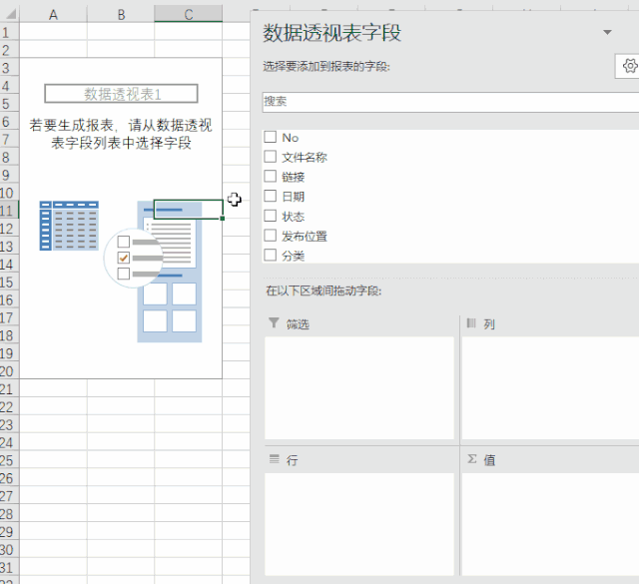Check the 状态 field
639x584 pixels.
271,216
